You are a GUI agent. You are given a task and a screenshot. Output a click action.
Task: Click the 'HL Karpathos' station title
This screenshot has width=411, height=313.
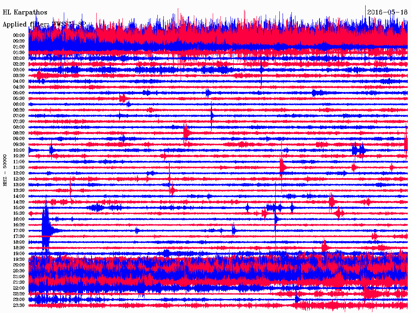pyautogui.click(x=25, y=12)
